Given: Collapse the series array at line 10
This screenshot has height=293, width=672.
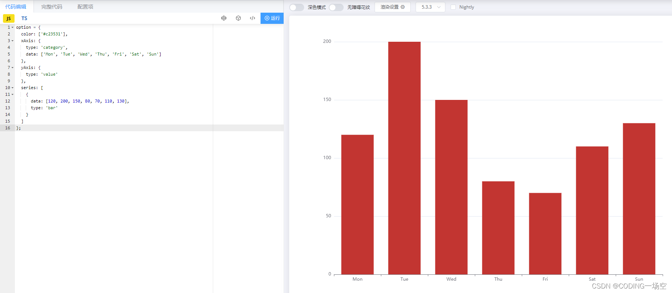Looking at the screenshot, I should [12, 88].
